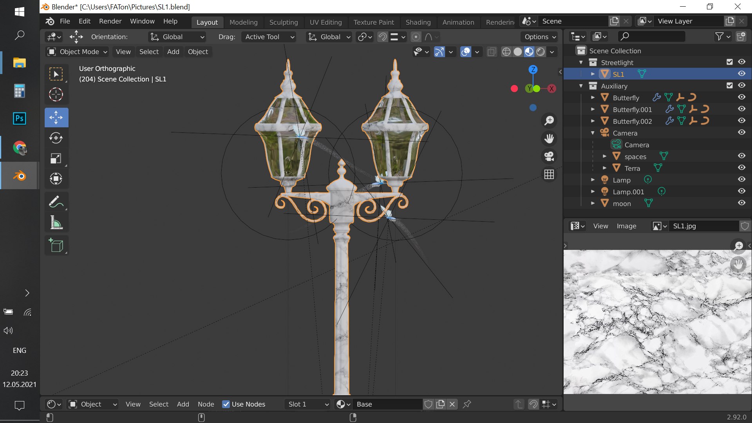
Task: Zoom icon in image editor
Action: [739, 246]
